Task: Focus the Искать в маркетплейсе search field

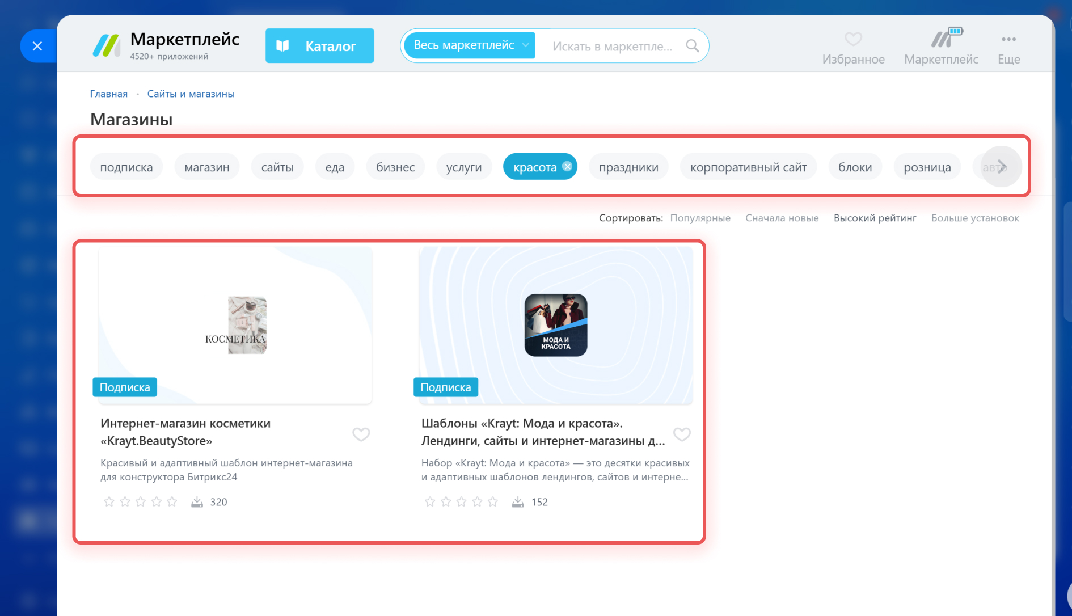Action: 613,47
